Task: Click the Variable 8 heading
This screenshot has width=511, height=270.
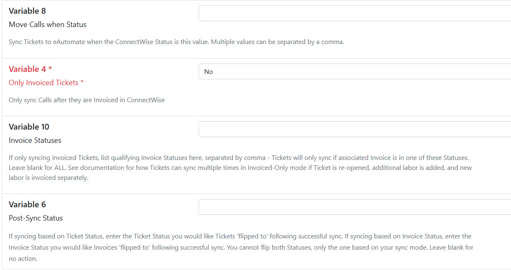Action: [27, 11]
